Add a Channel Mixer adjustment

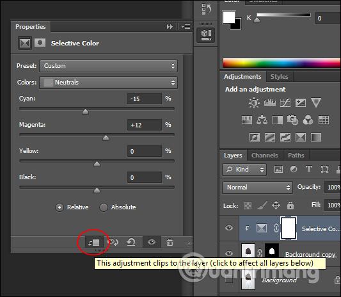(308, 120)
